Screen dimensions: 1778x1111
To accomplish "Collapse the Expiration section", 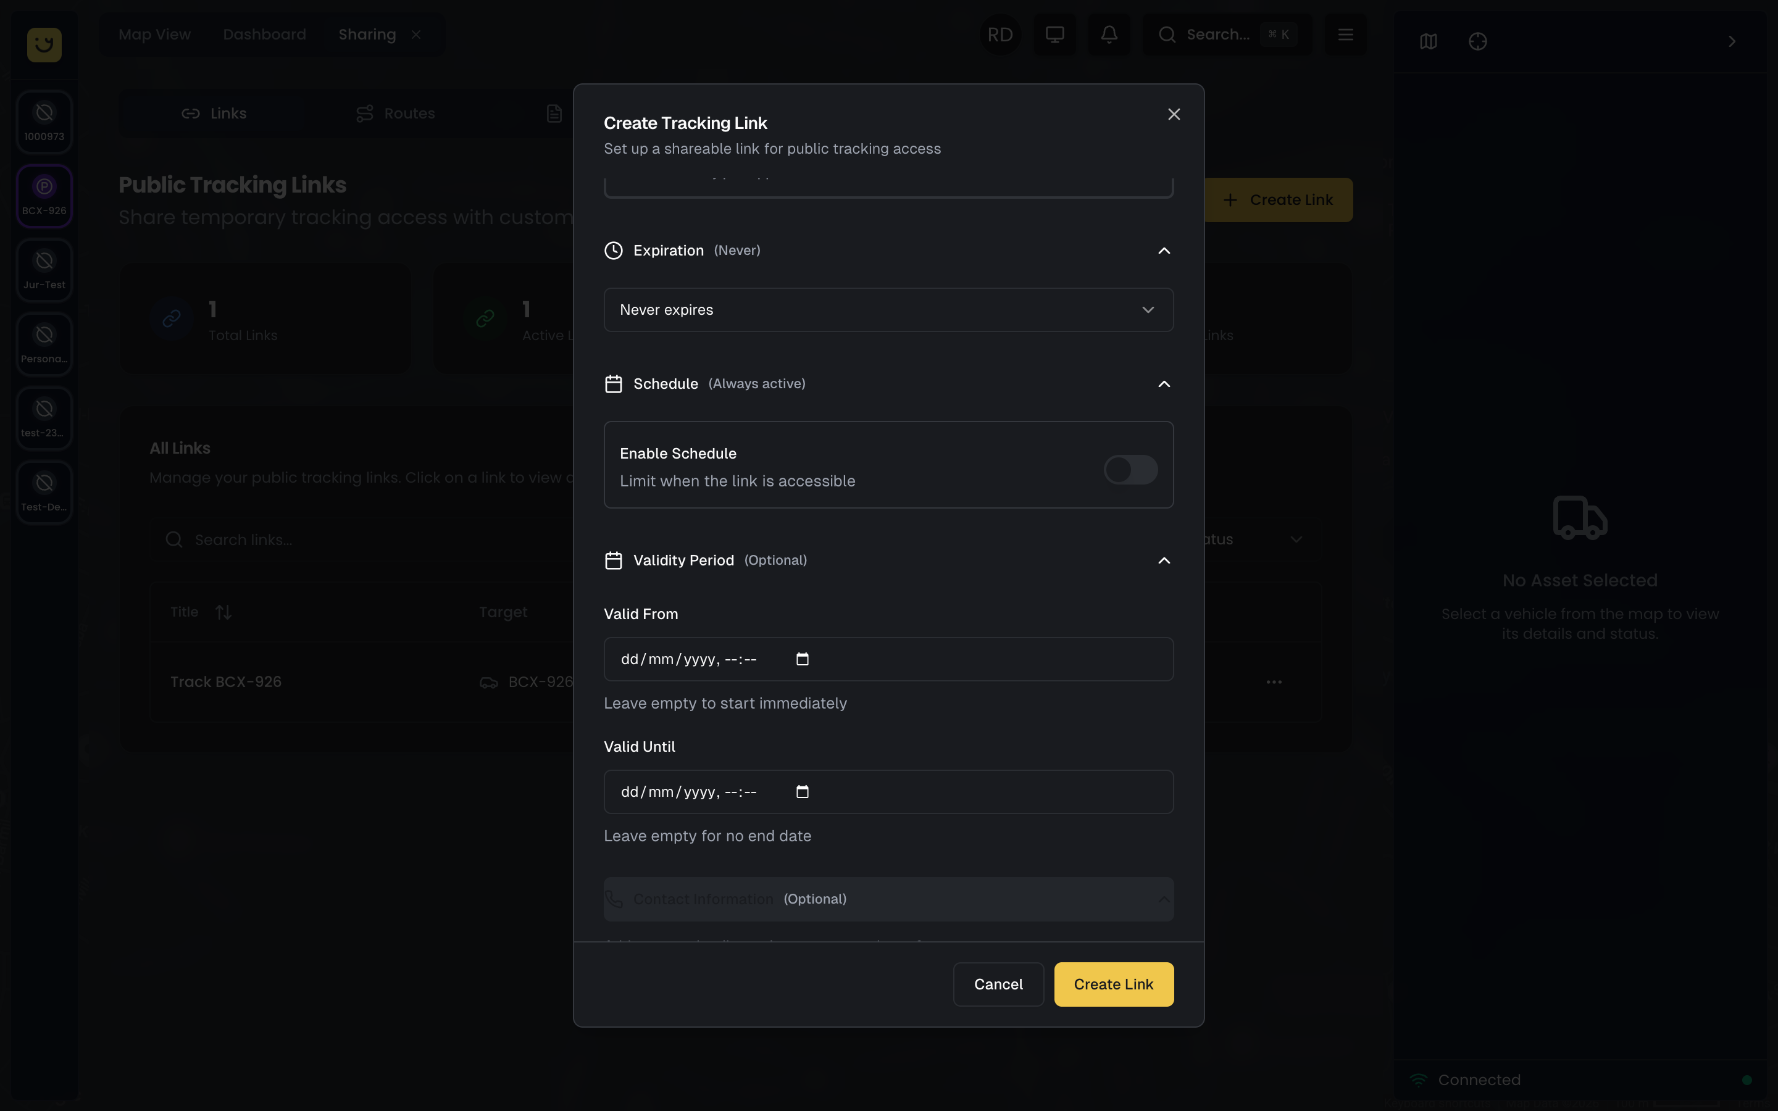I will [1164, 251].
